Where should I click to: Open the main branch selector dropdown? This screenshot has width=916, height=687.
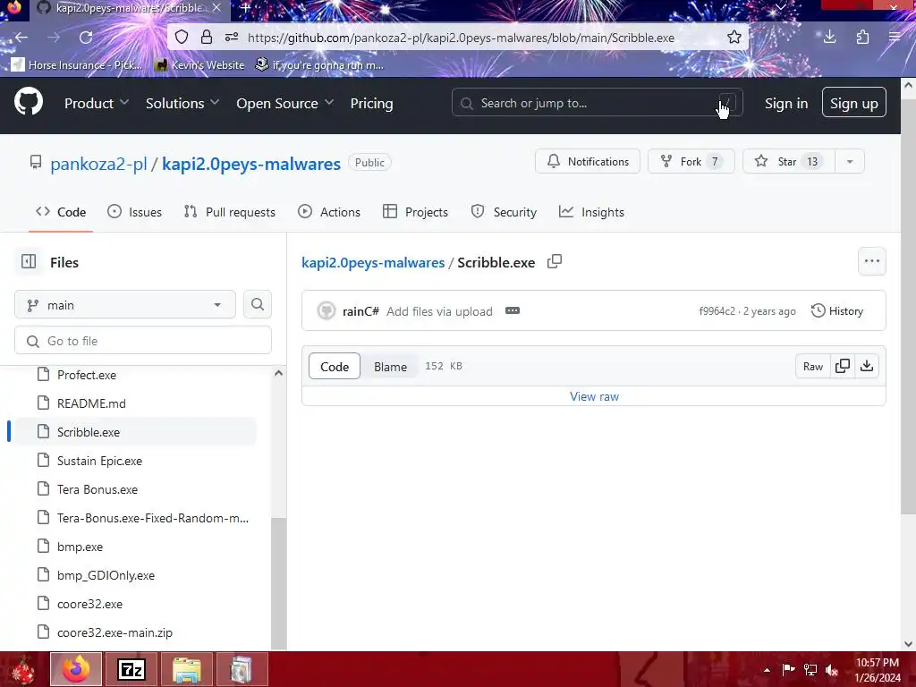click(125, 304)
